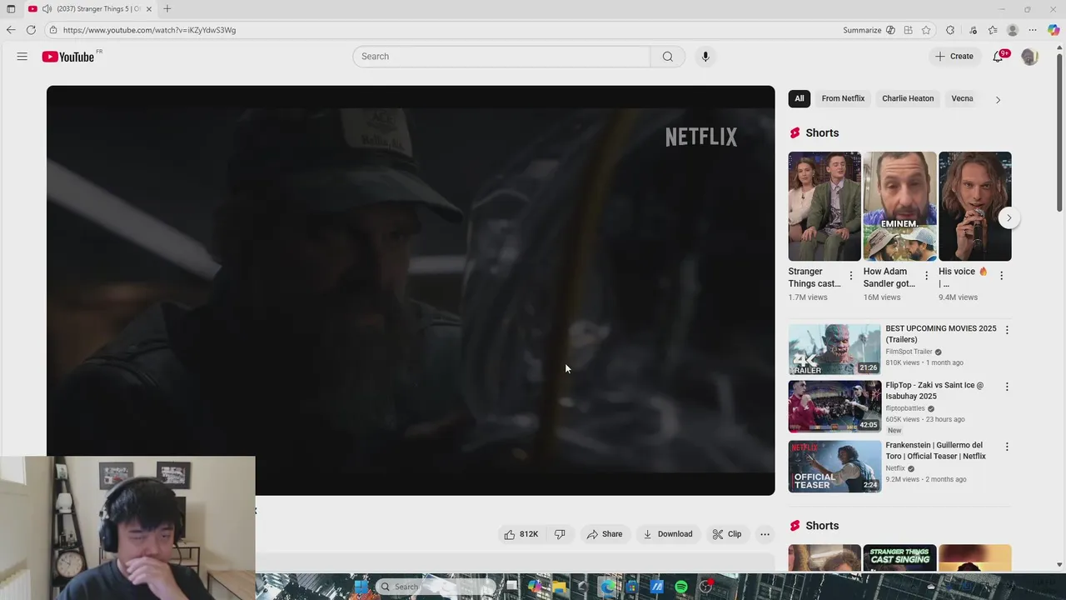Open His voice short thumbnail
The image size is (1066, 600).
[975, 207]
